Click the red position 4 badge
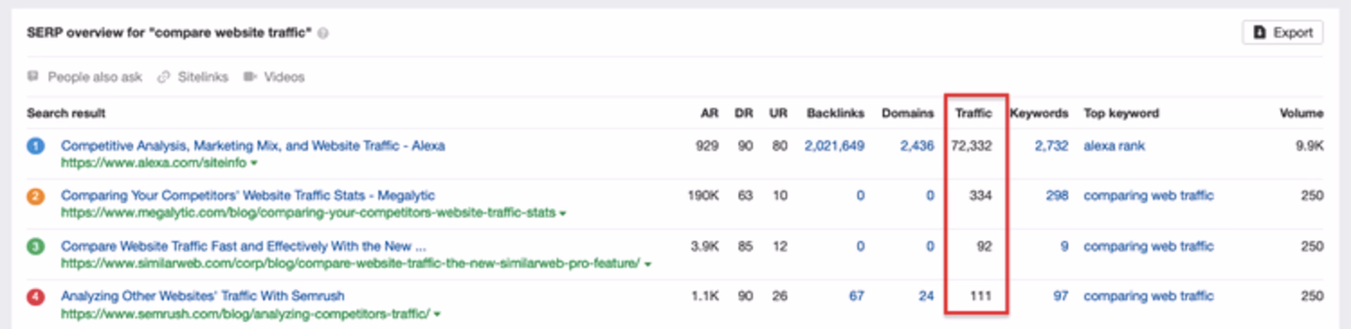The image size is (1351, 329). pos(36,297)
